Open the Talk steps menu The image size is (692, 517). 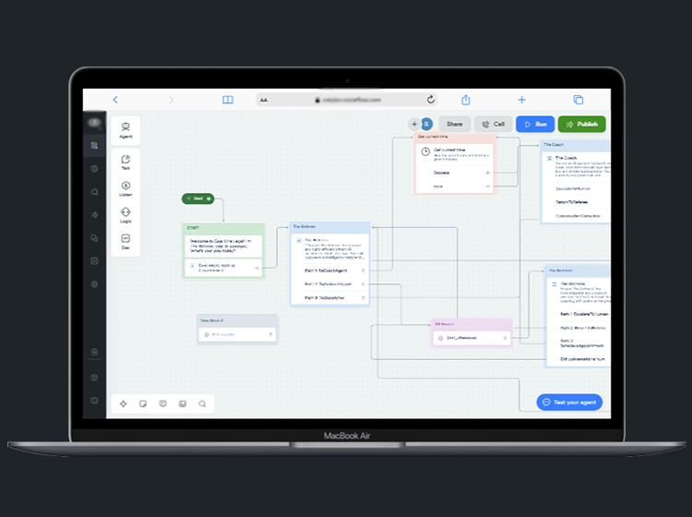[x=125, y=162]
